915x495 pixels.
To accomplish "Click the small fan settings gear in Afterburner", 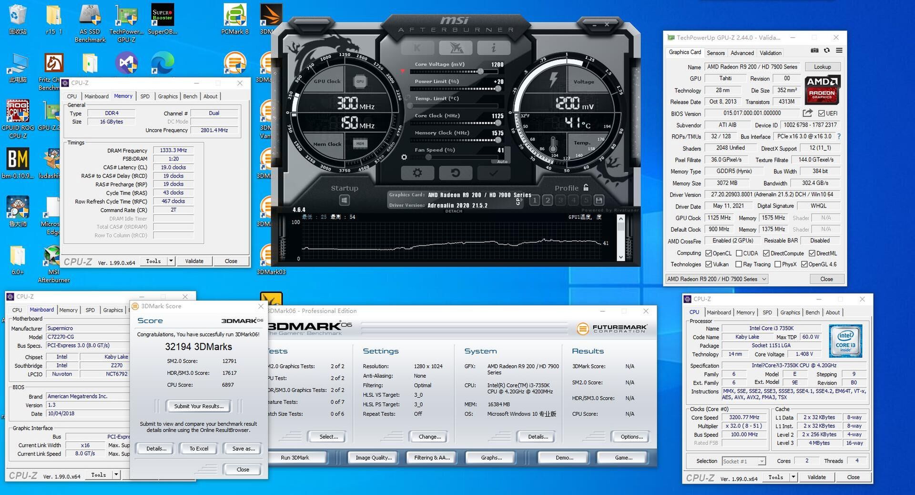I will [x=404, y=157].
